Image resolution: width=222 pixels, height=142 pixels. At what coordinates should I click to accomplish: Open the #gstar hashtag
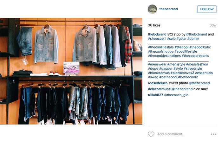click(181, 39)
